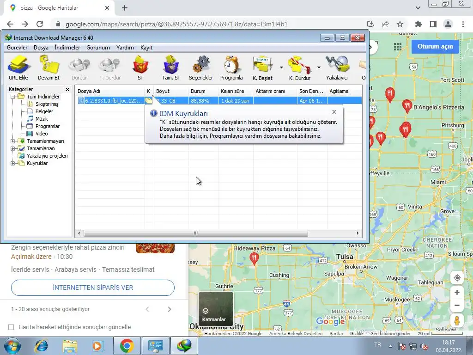Viewport: 473px width, 355px height.
Task: Select Müzik category
Action: pyautogui.click(x=42, y=119)
